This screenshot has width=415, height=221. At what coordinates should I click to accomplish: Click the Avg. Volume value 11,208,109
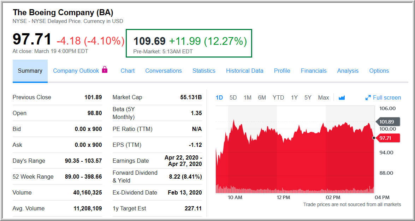pyautogui.click(x=88, y=208)
